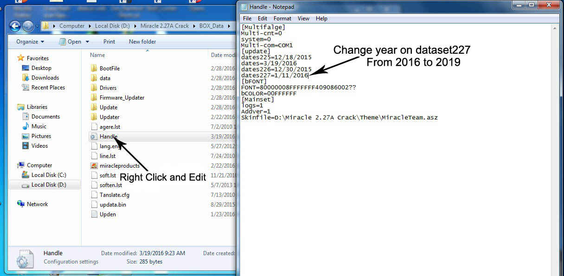
Task: Click the bCOLOR=00FFFFFF line
Action: coord(269,94)
